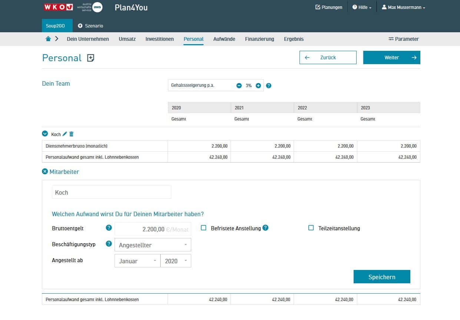This screenshot has height=320, width=460.
Task: Delete the Koch employee via the trash icon
Action: [72, 134]
